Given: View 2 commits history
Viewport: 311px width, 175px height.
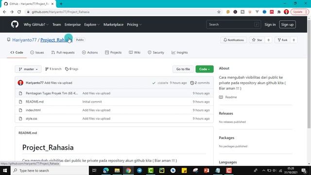Looking at the screenshot, I should click(x=200, y=83).
